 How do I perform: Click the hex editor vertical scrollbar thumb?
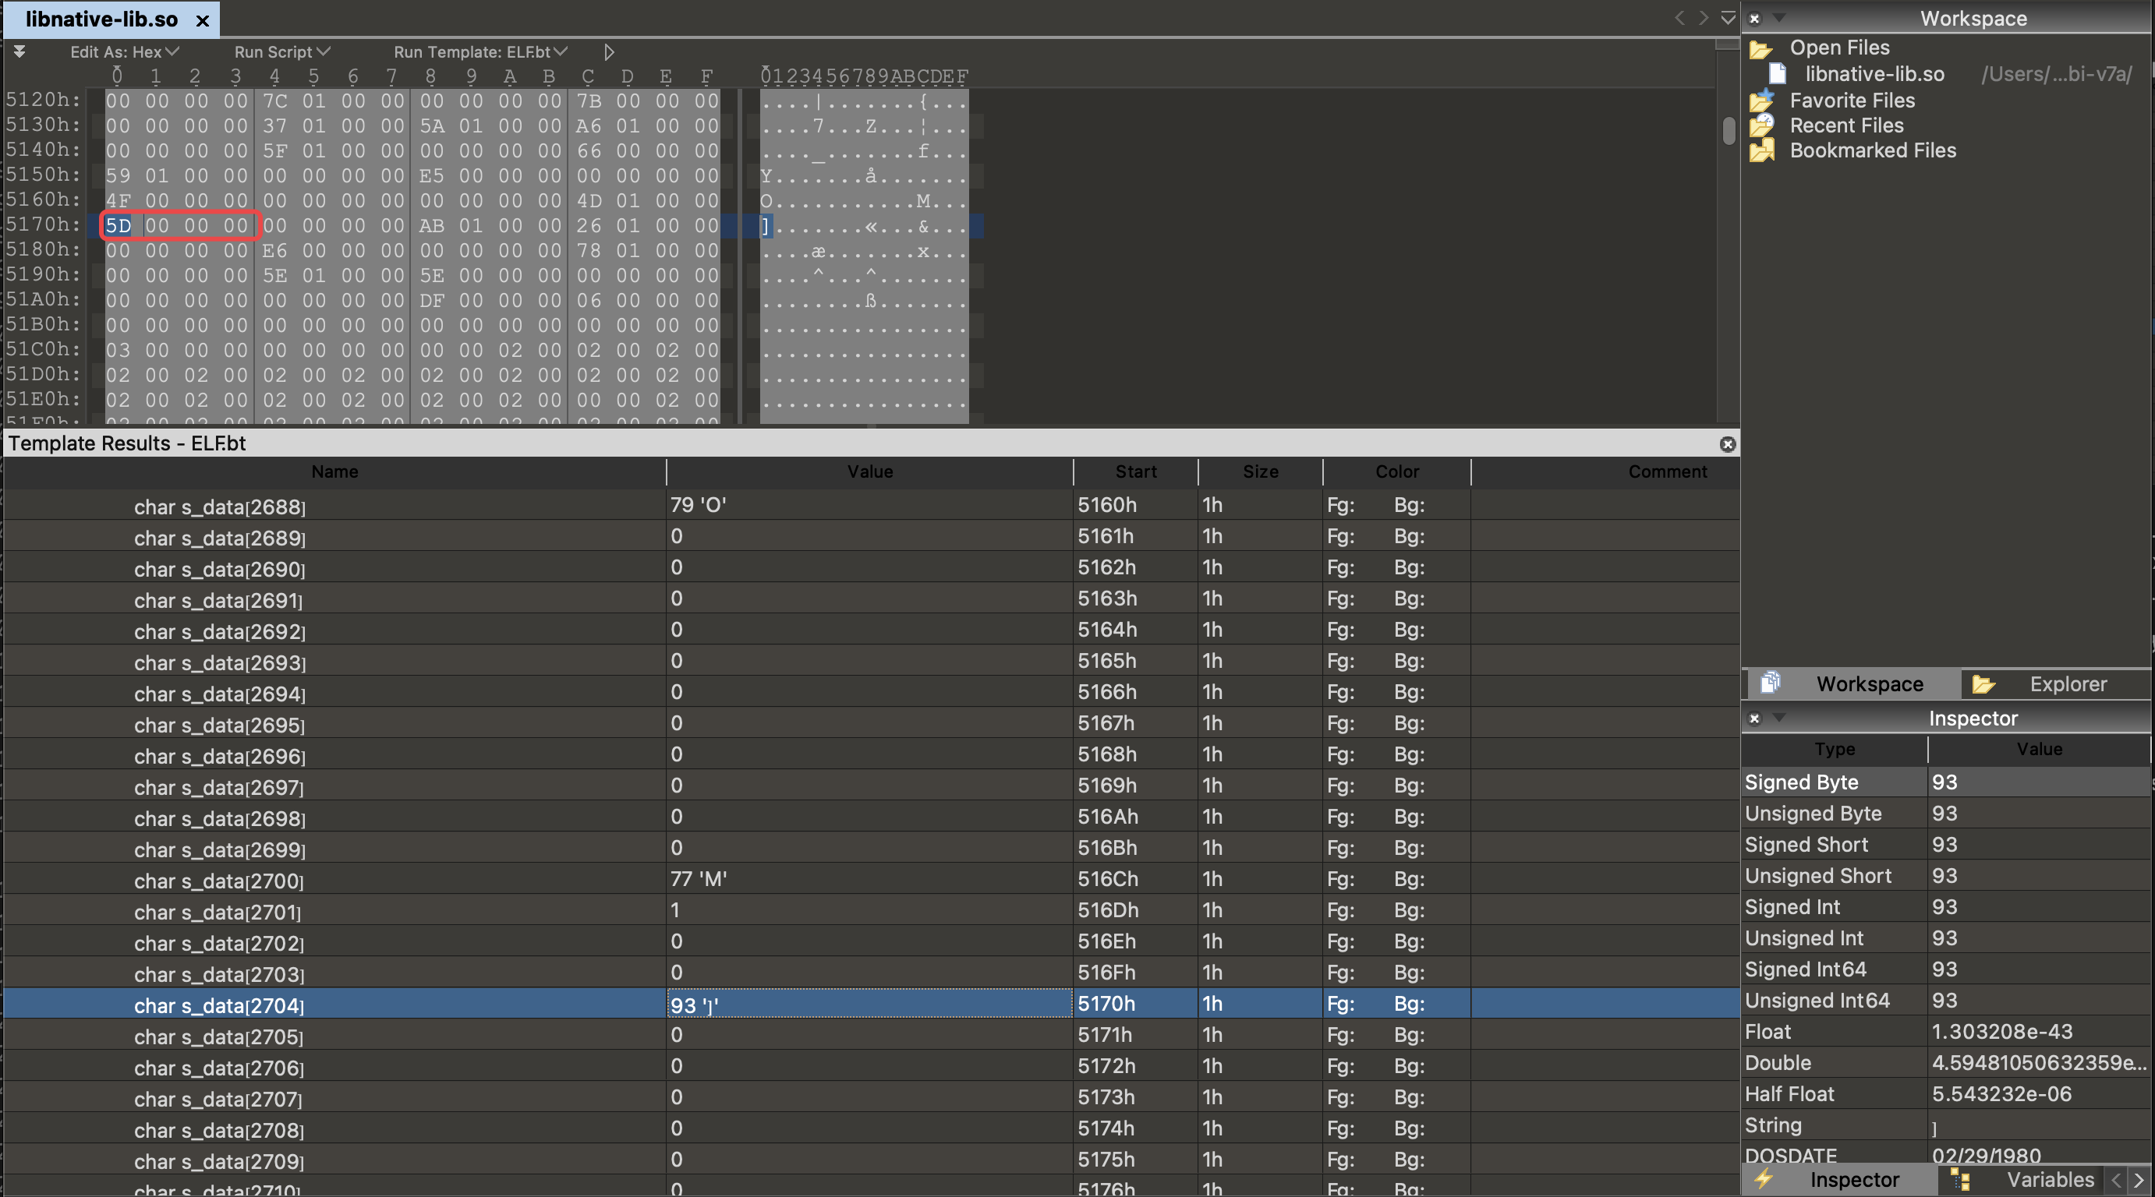click(1729, 129)
